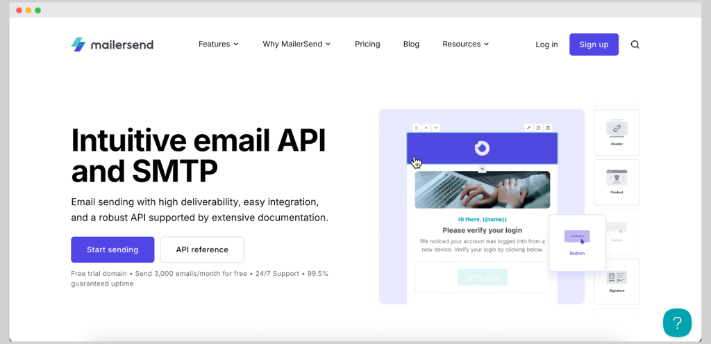Click the 'We noticed your account' paragraph text

[482, 245]
